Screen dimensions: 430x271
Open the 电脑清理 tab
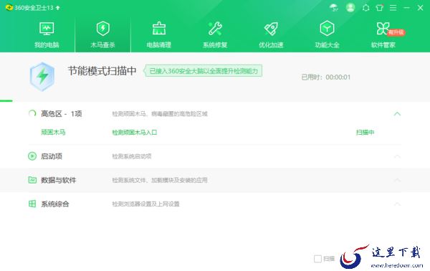(159, 35)
